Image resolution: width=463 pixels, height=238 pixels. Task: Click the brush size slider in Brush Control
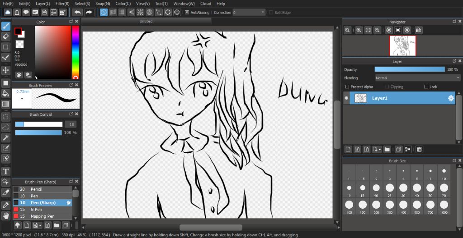tap(39, 124)
